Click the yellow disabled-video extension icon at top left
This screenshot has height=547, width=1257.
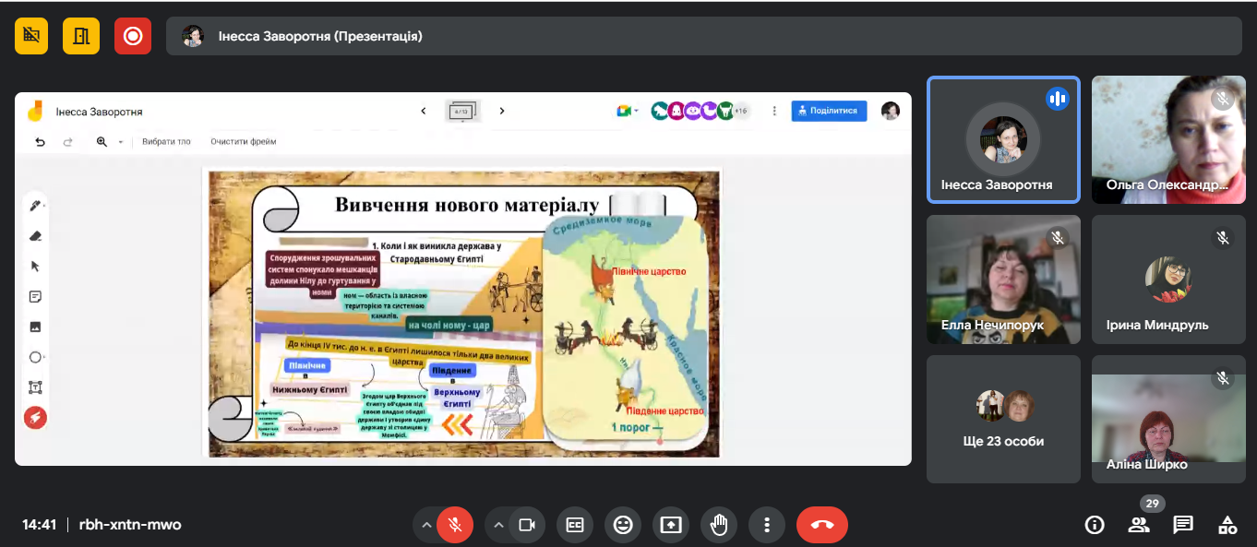click(31, 36)
